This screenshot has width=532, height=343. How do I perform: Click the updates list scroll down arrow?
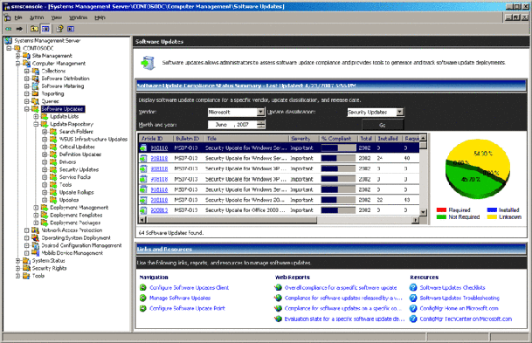click(423, 212)
